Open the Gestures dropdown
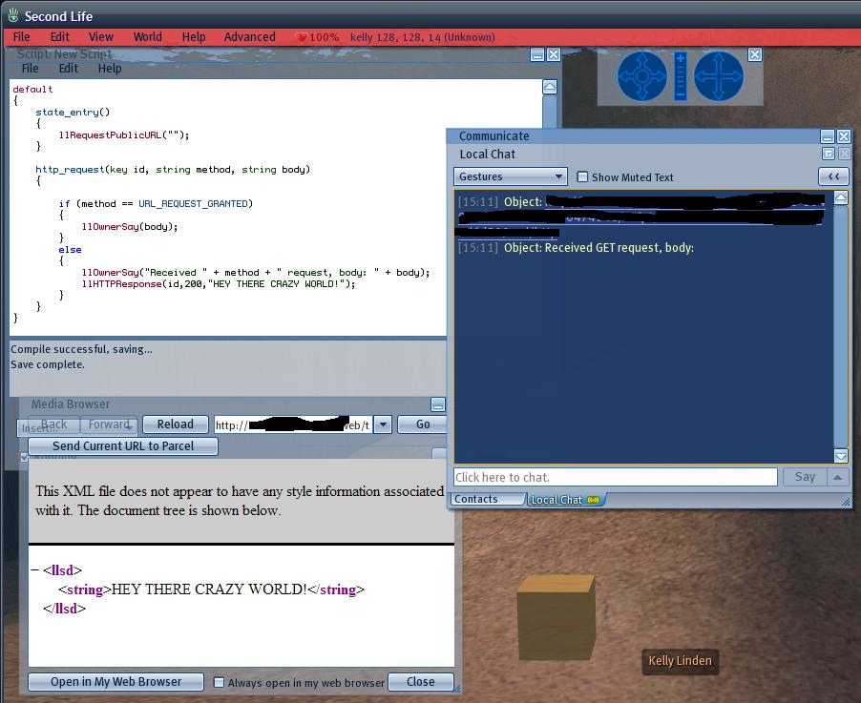 pos(511,176)
